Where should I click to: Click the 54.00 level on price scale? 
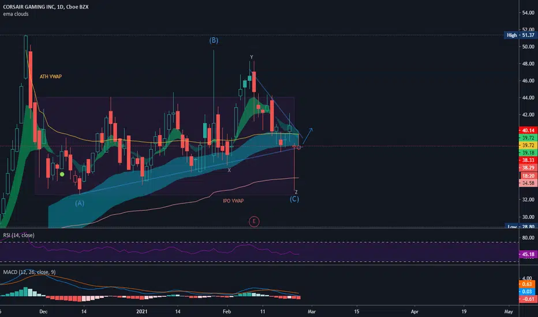click(x=528, y=13)
